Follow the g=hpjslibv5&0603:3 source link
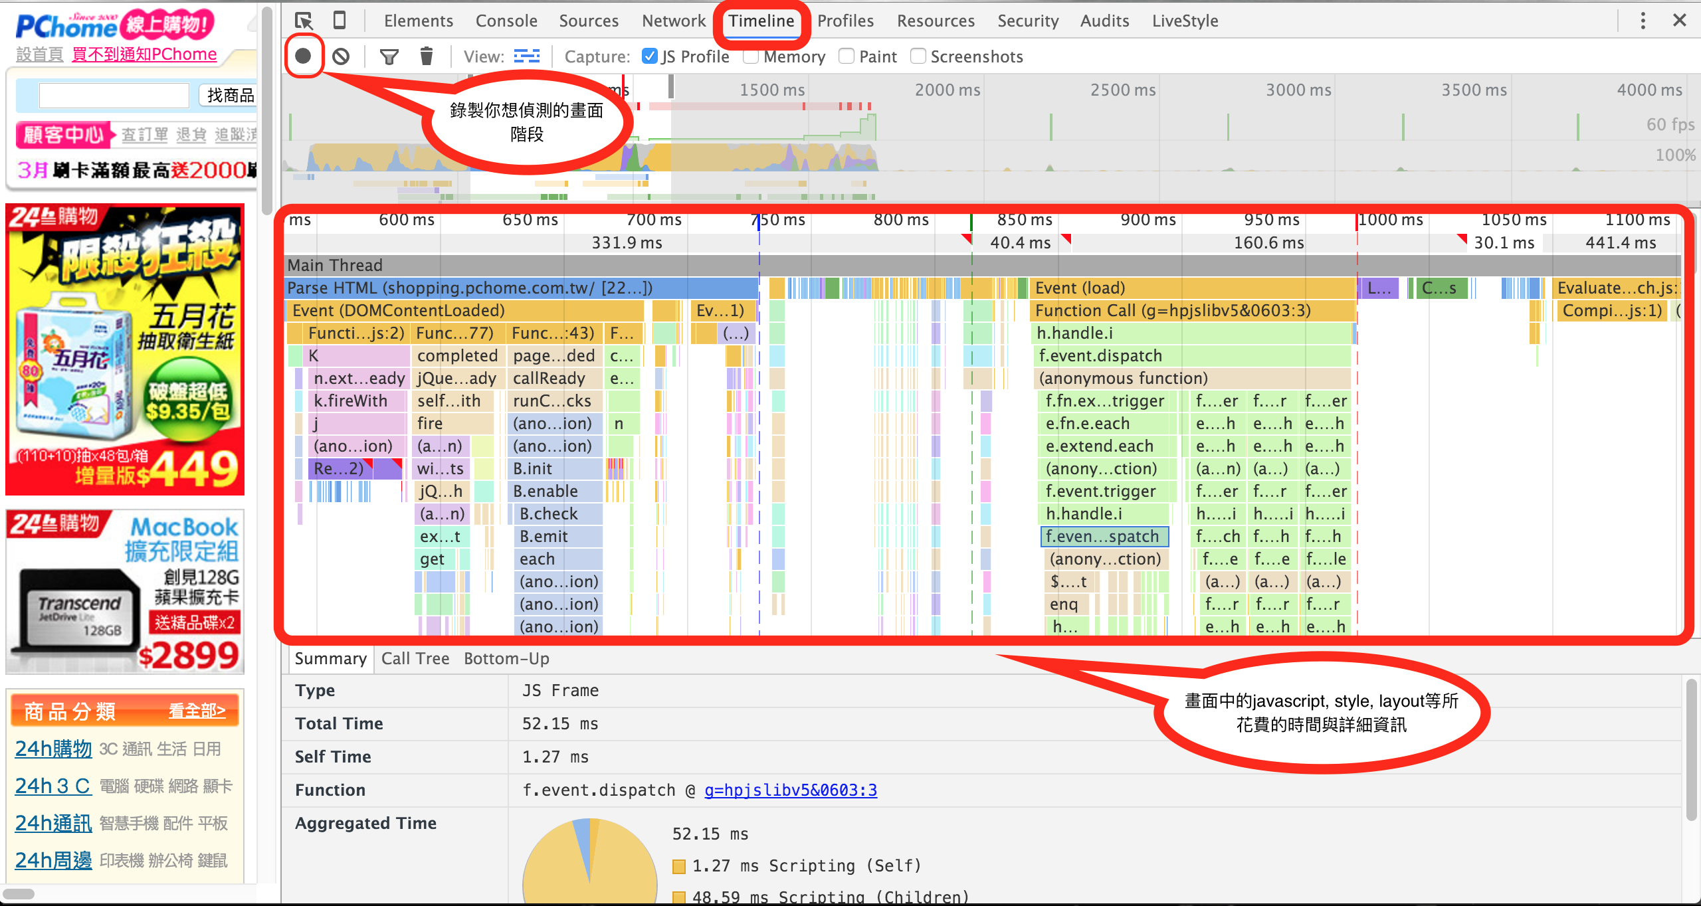 click(x=791, y=790)
